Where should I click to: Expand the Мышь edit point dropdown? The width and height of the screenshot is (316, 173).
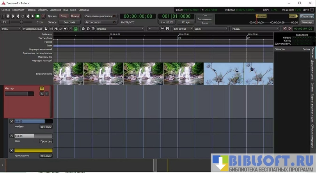tap(255, 29)
